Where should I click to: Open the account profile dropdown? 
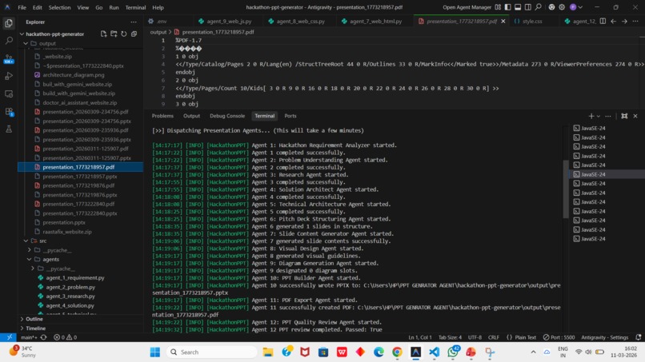[x=576, y=7]
